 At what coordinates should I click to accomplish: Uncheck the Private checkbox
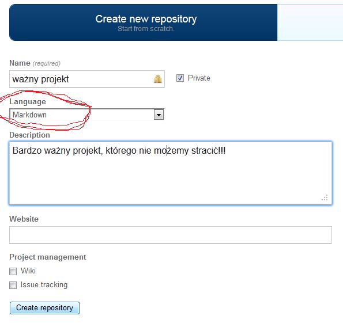point(180,78)
